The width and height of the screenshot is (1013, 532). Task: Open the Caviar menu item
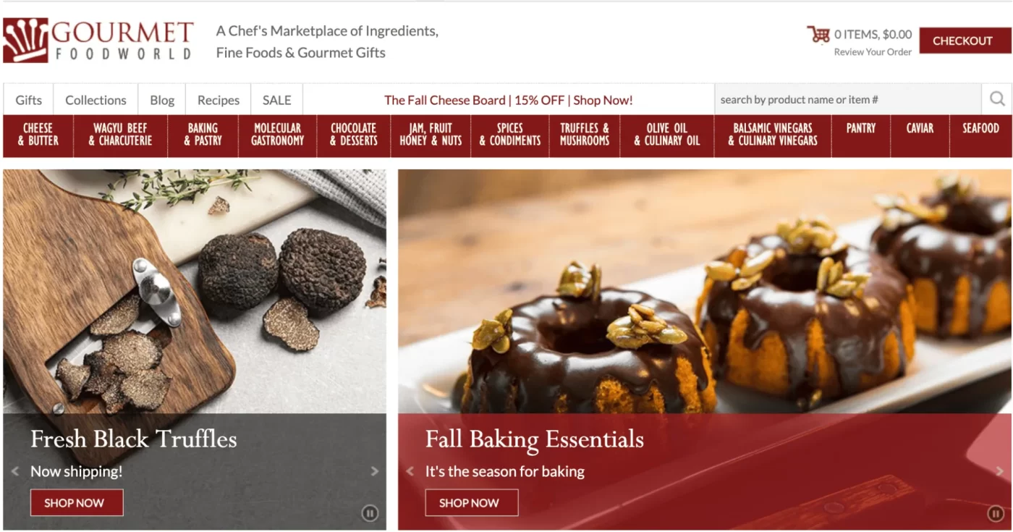tap(920, 128)
